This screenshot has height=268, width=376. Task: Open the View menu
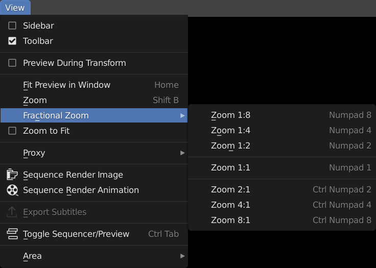click(x=15, y=8)
